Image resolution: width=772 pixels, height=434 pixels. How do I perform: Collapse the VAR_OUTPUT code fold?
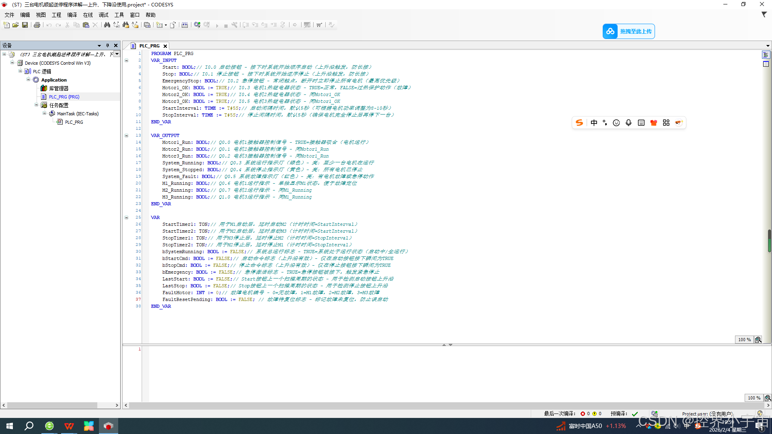tap(126, 136)
